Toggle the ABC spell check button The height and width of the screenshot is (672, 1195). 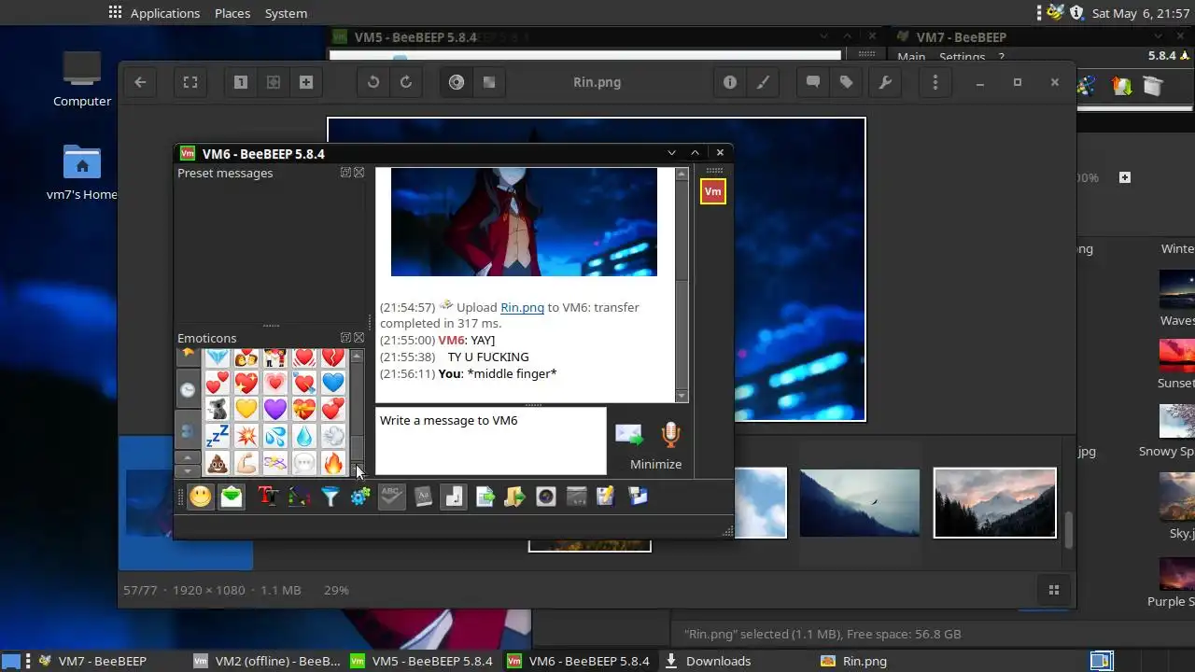[x=392, y=497]
